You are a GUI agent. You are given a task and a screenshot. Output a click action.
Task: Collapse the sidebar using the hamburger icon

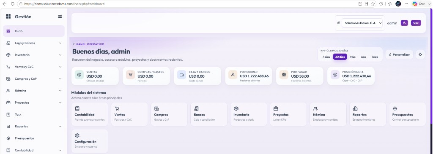(60, 16)
